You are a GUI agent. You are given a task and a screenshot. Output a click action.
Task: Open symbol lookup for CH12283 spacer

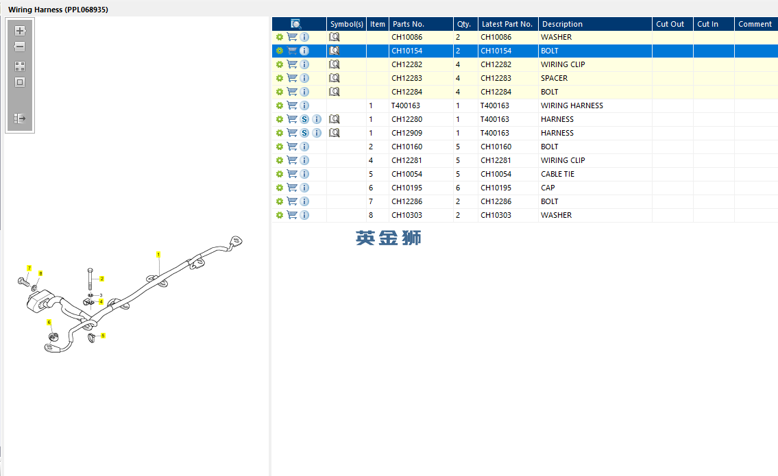pos(335,78)
